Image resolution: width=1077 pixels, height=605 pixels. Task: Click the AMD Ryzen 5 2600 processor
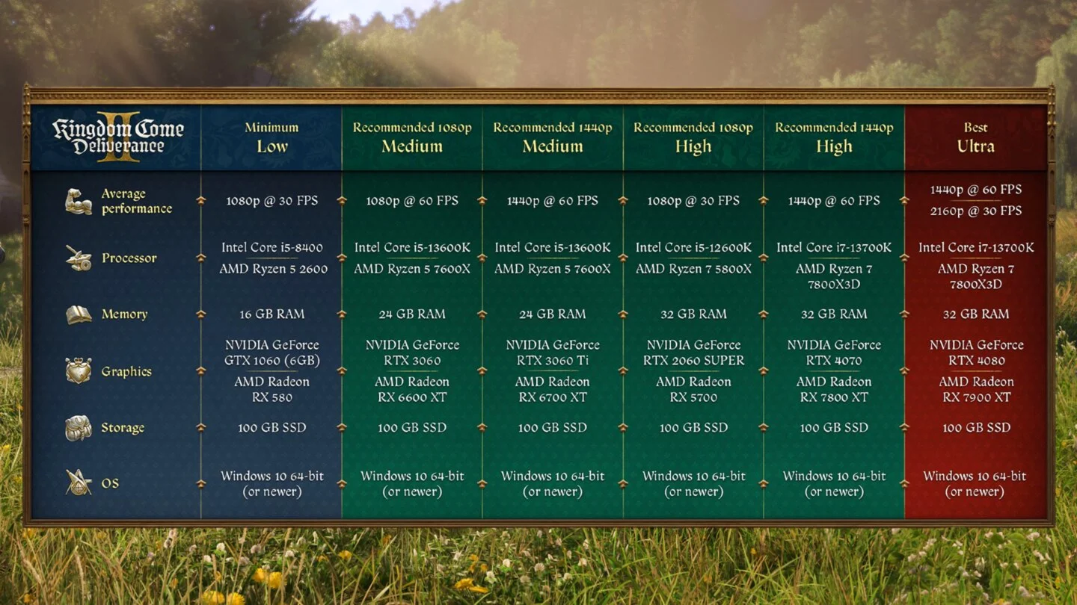tap(273, 269)
